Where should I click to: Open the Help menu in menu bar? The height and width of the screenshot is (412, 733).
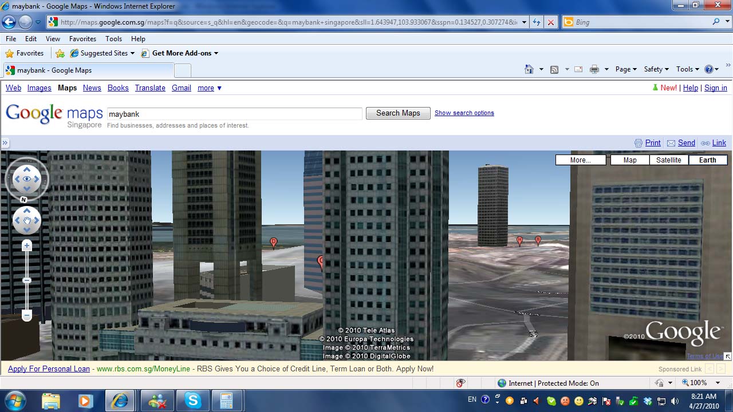click(138, 38)
